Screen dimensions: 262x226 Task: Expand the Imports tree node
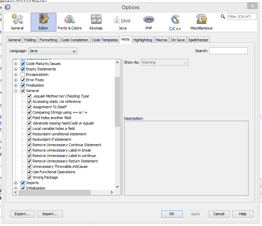tap(16, 183)
